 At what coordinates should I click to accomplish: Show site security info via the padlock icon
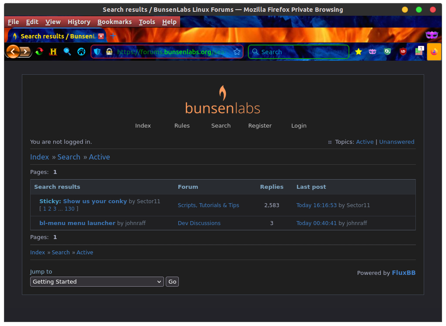[x=109, y=52]
